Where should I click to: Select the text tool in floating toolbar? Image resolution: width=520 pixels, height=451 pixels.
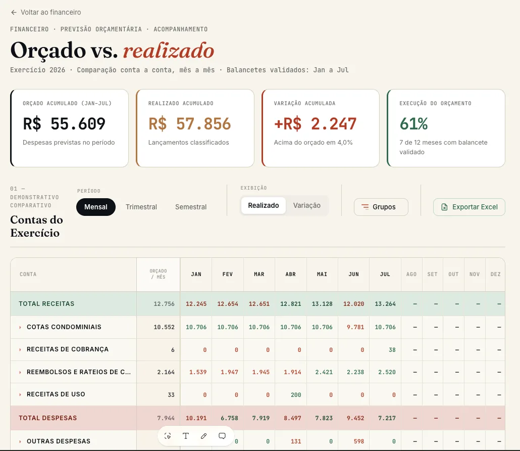point(186,436)
